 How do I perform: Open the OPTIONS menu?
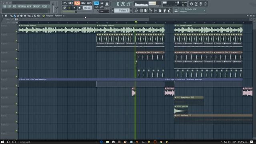point(36,6)
